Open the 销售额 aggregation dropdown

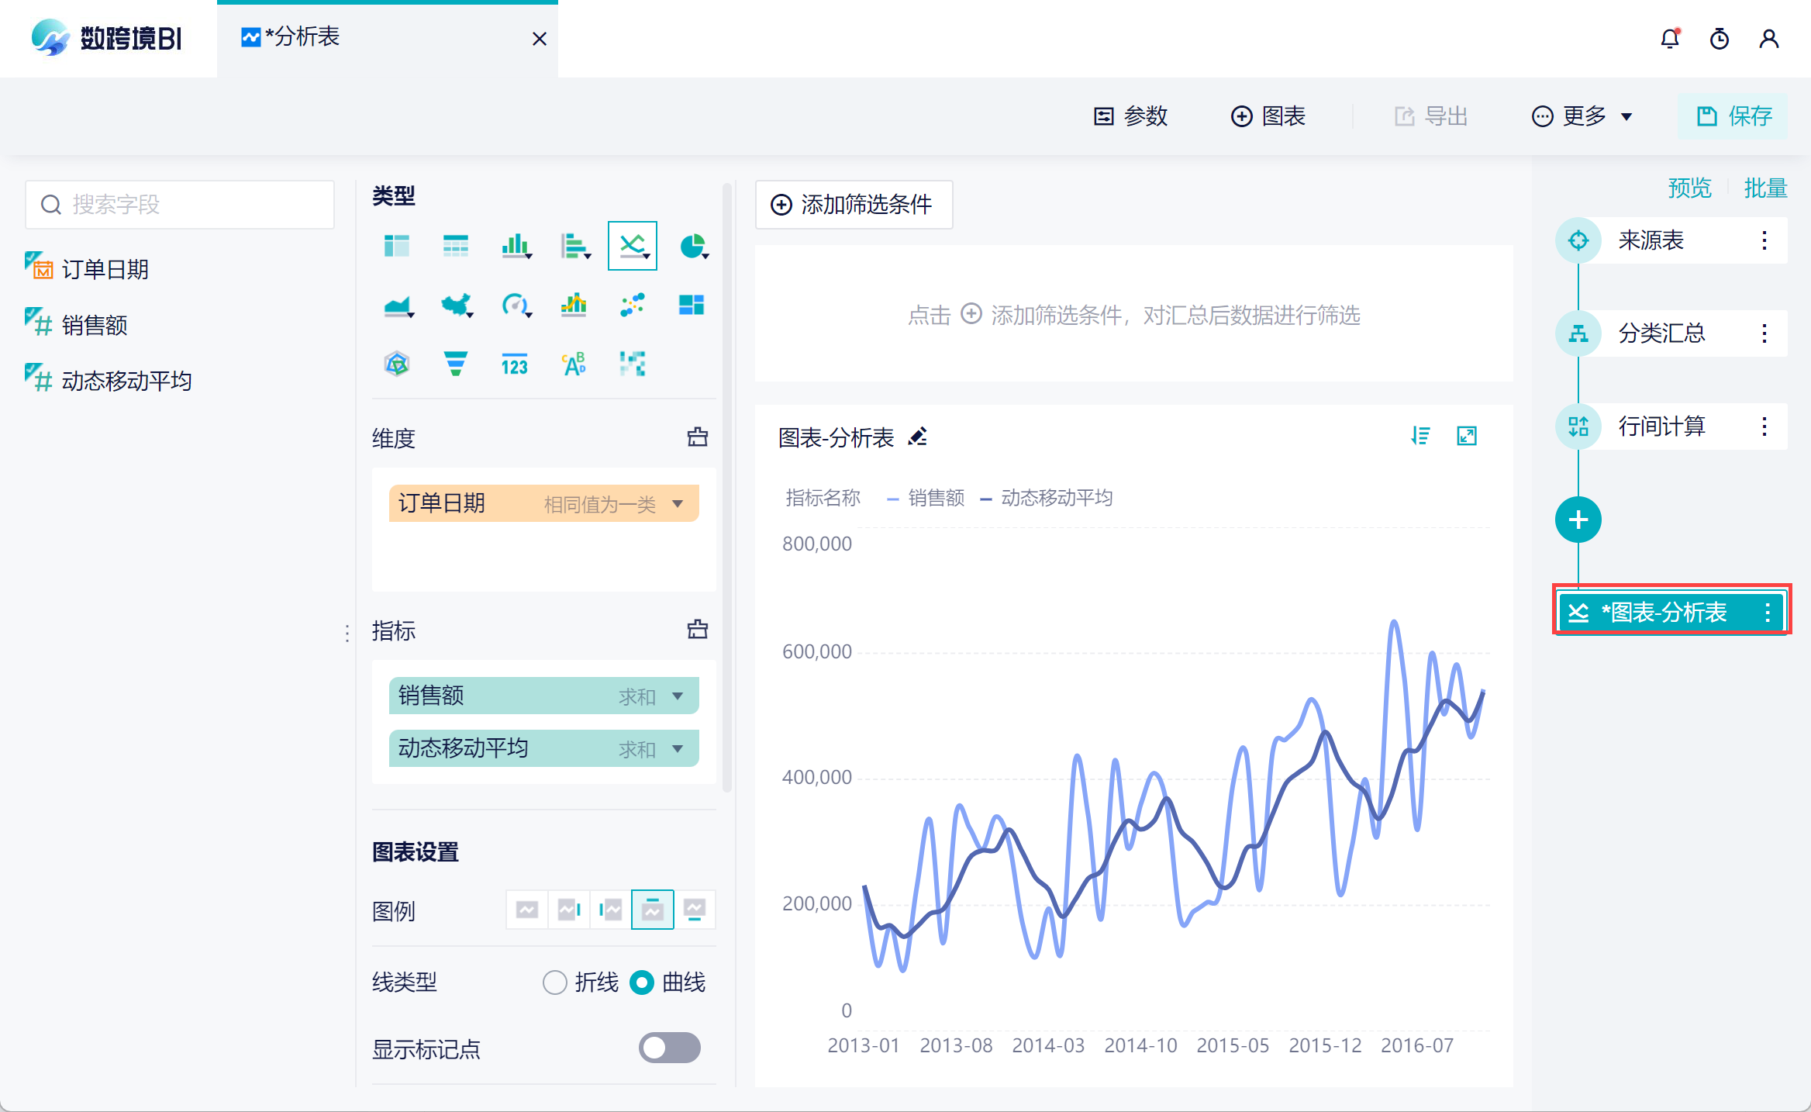click(x=678, y=696)
